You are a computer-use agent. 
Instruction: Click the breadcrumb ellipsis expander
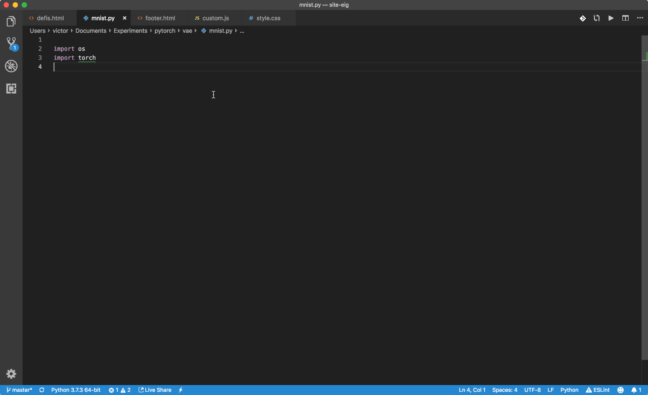[242, 31]
